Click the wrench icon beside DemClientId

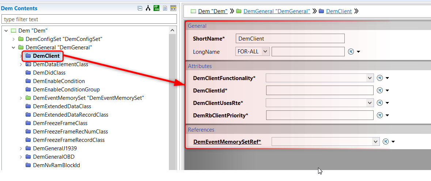coord(379,90)
